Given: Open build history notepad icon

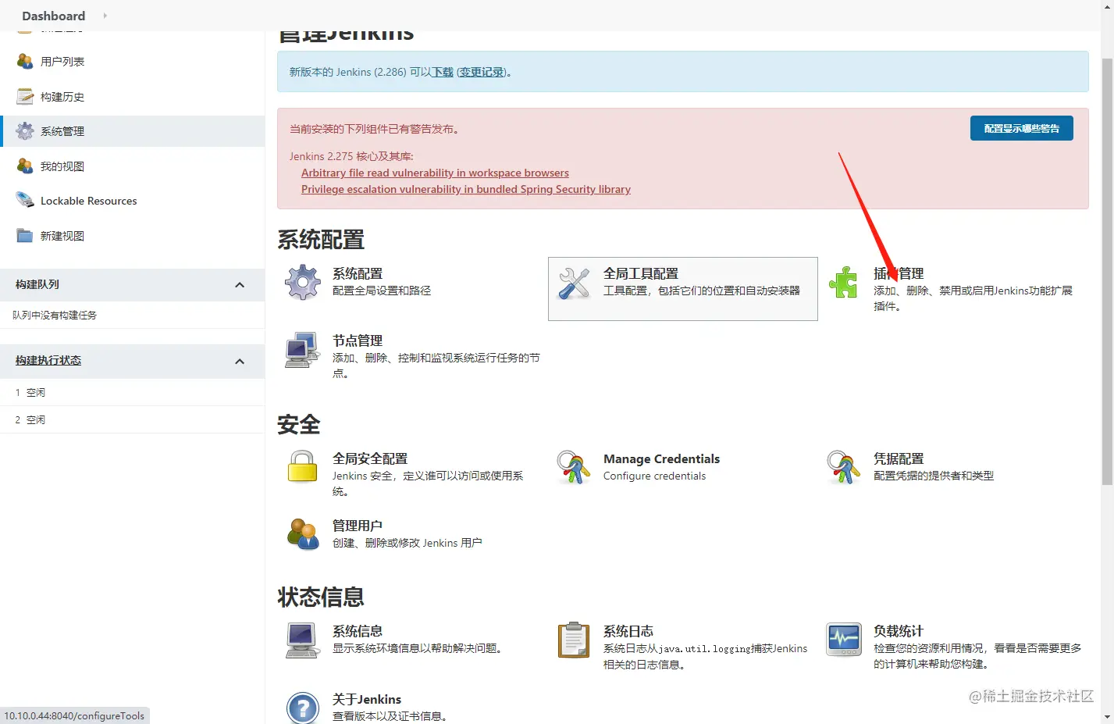Looking at the screenshot, I should pyautogui.click(x=25, y=96).
